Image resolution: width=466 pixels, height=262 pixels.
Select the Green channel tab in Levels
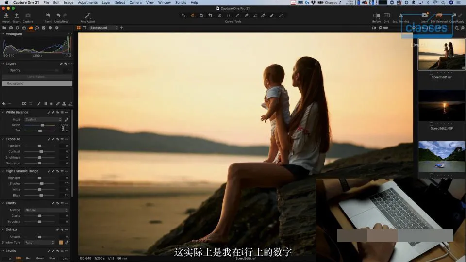point(40,259)
